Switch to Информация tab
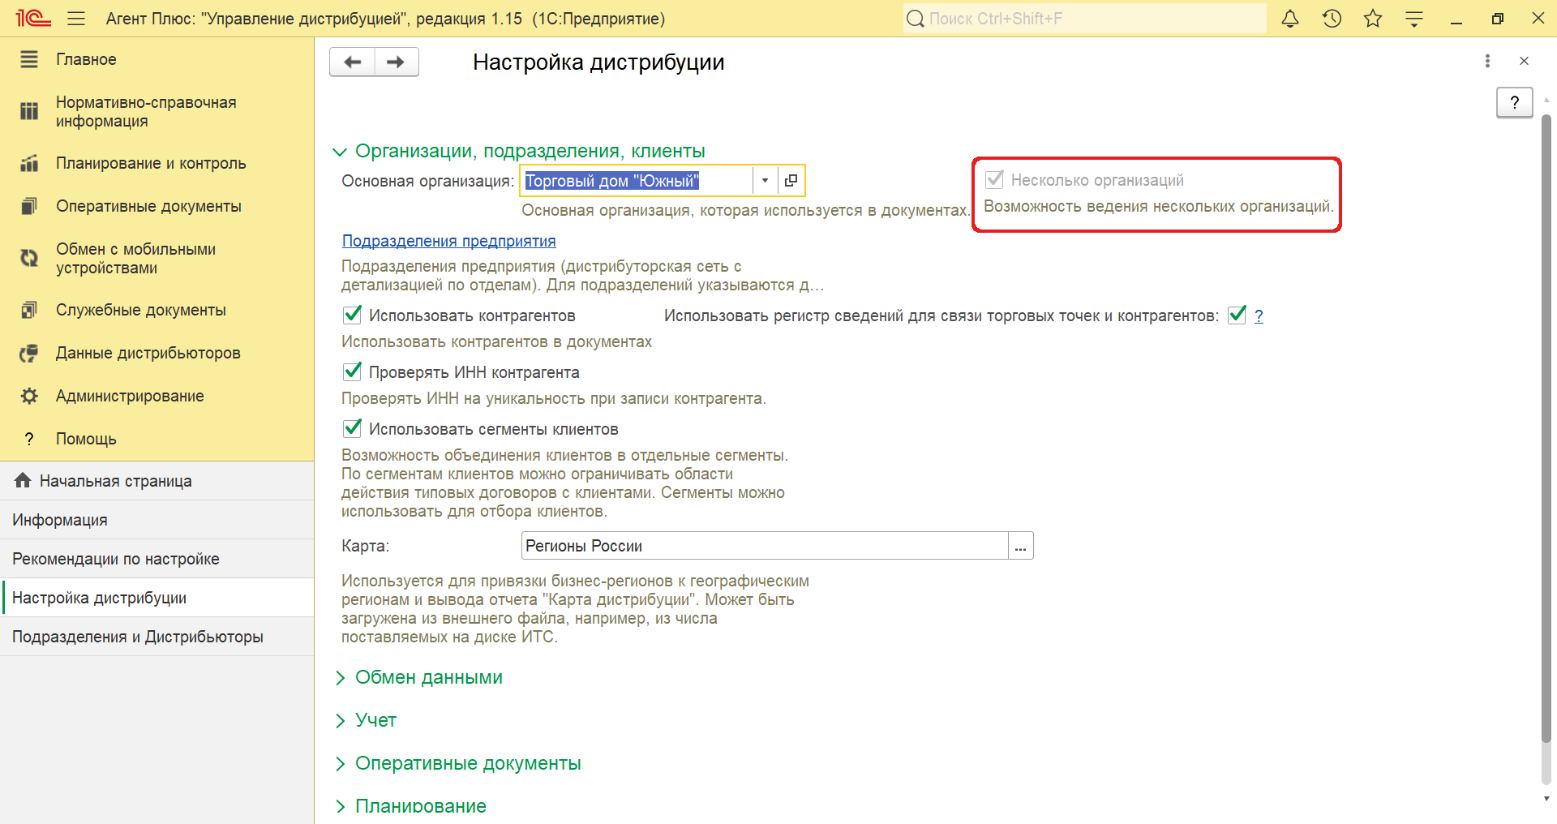This screenshot has width=1557, height=824. pos(157,520)
